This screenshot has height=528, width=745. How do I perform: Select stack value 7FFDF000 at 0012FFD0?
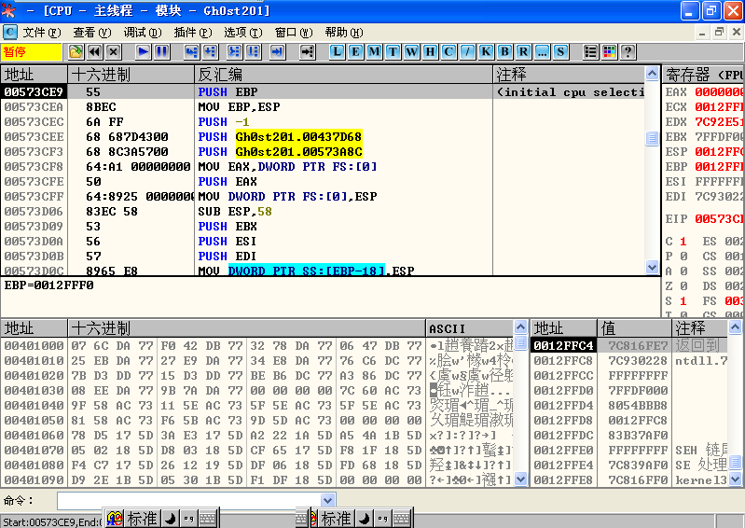pos(638,390)
